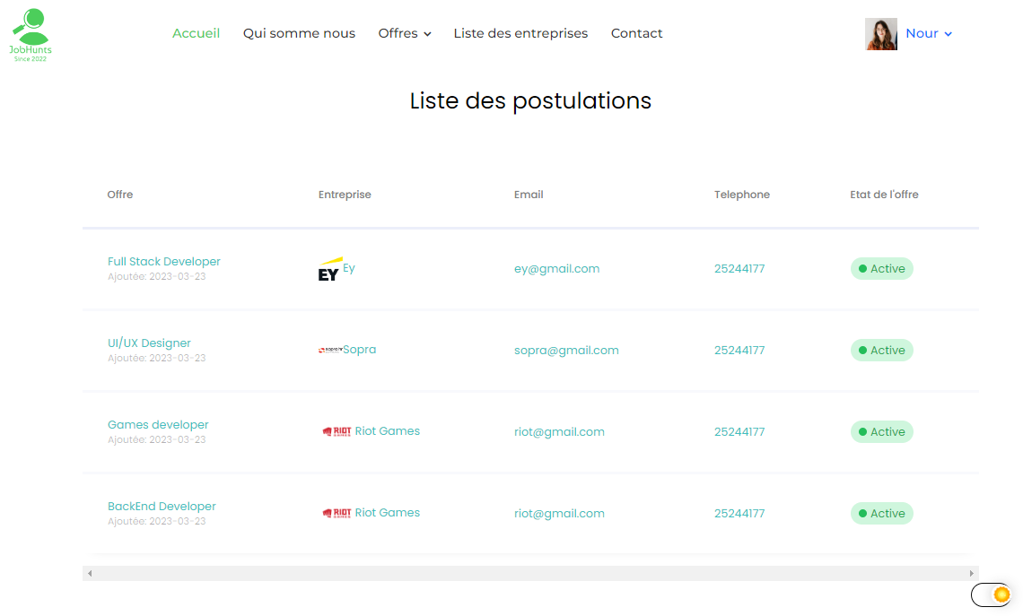Navigate to Contact page
Screen dimensions: 1023x616
636,33
